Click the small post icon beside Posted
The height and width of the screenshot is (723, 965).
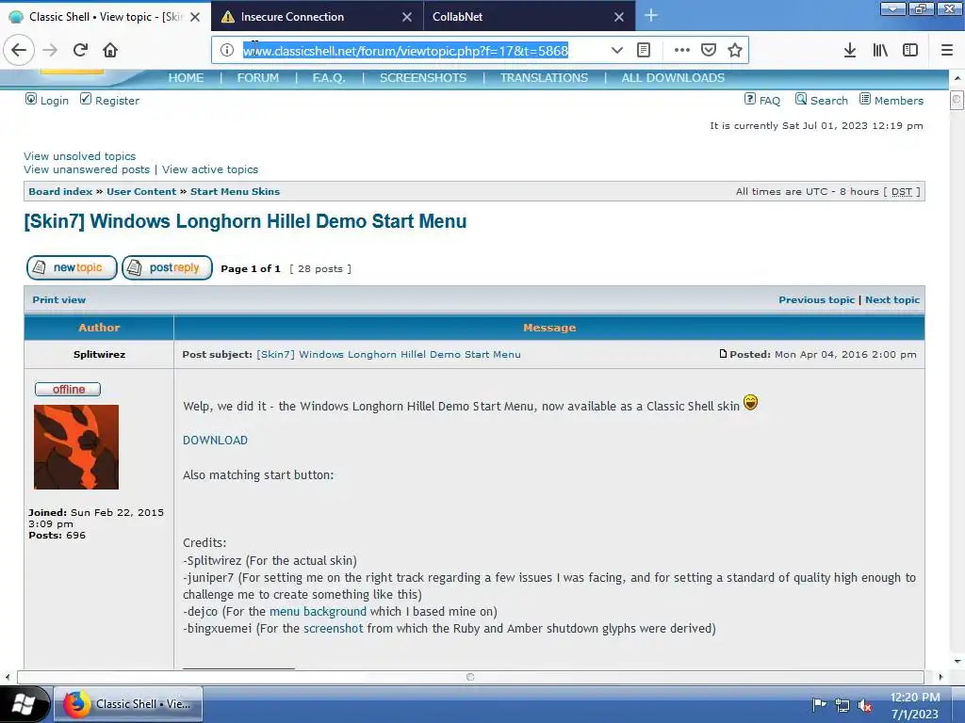point(723,354)
